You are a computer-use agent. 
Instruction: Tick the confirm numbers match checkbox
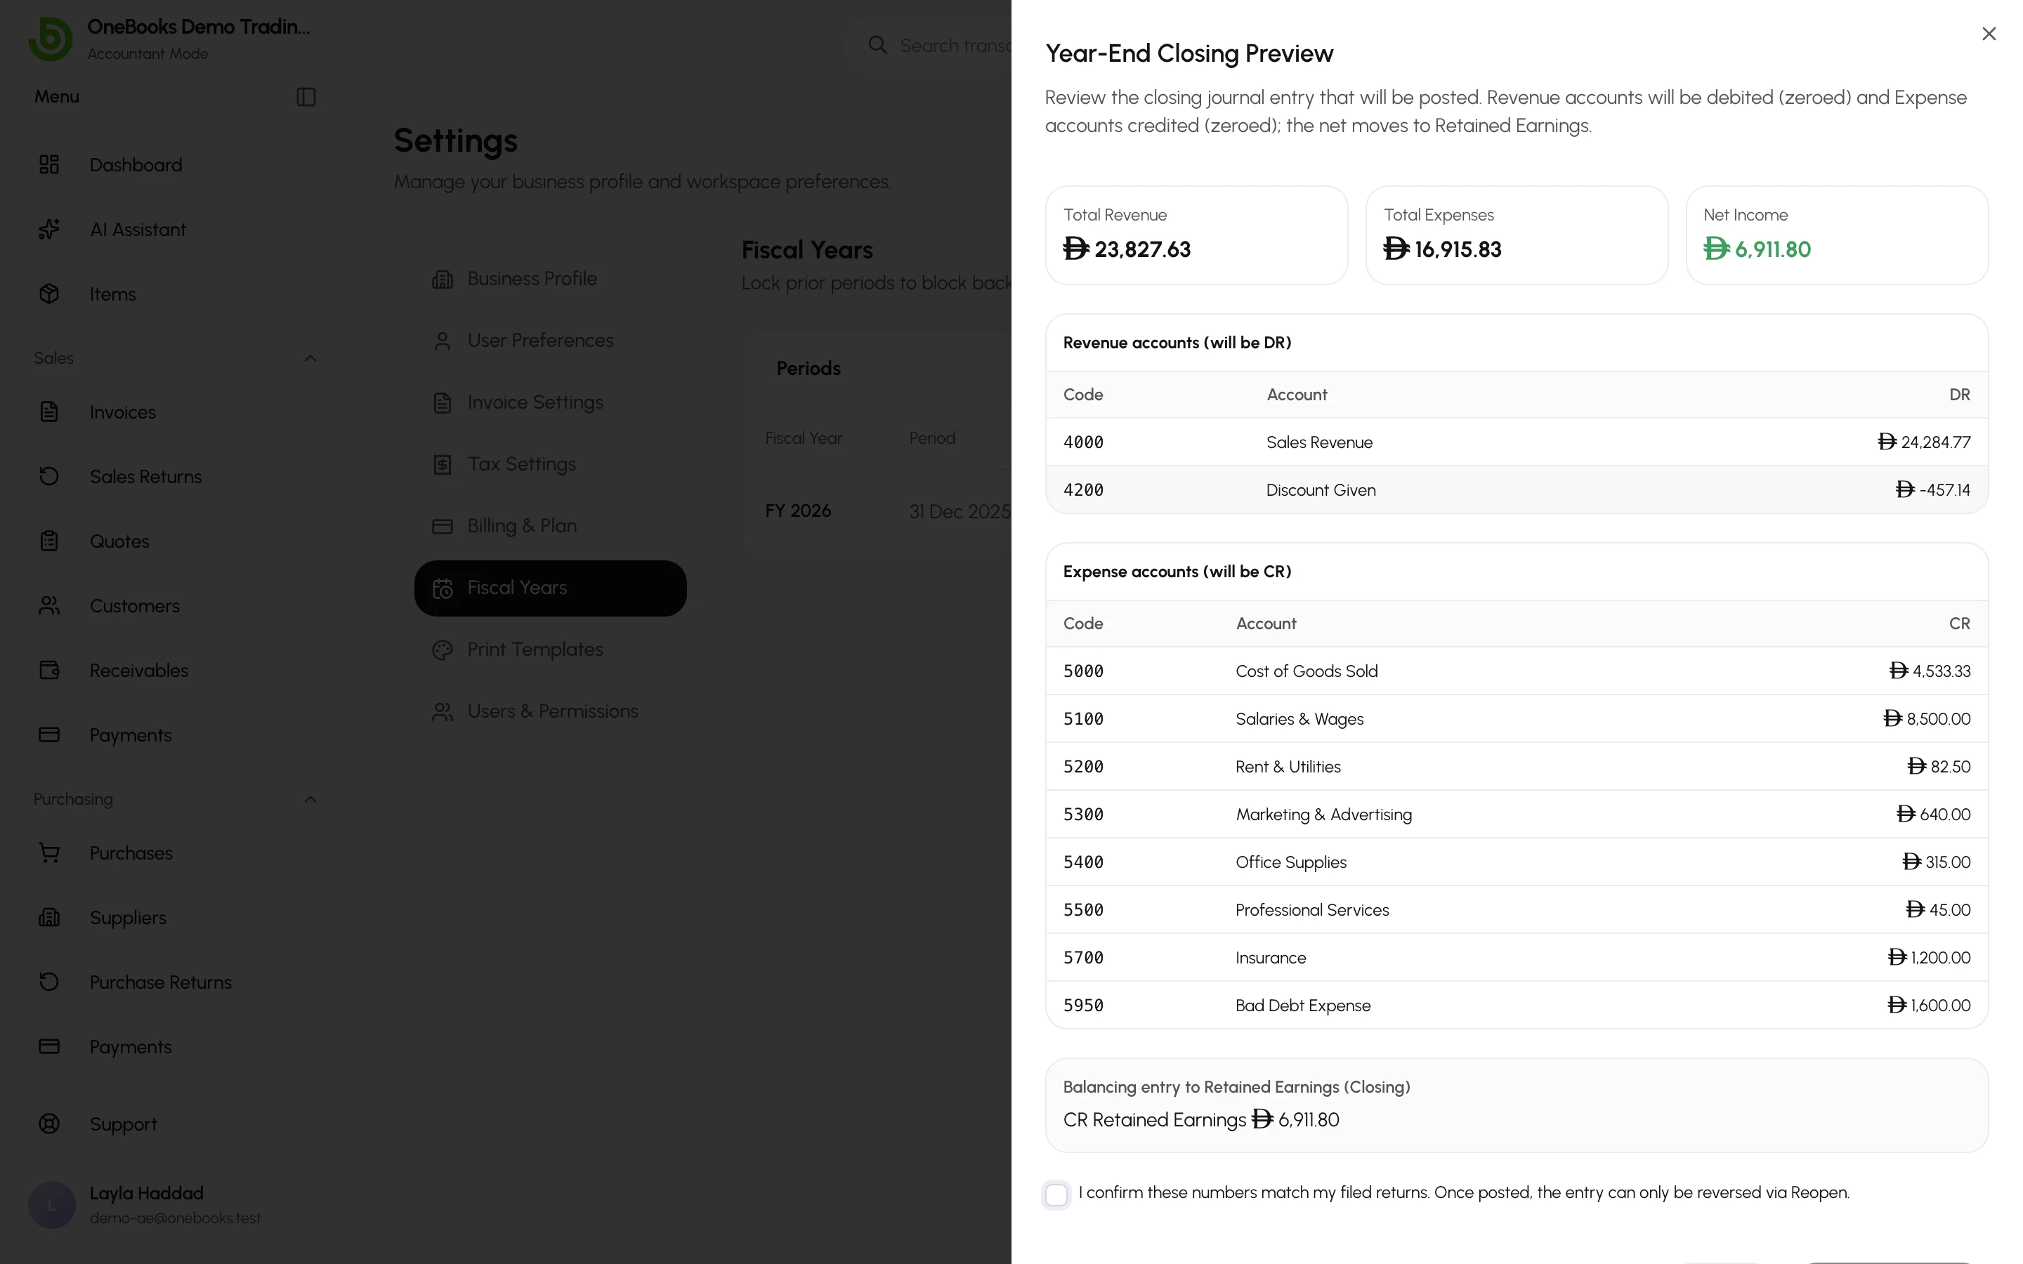click(x=1056, y=1194)
